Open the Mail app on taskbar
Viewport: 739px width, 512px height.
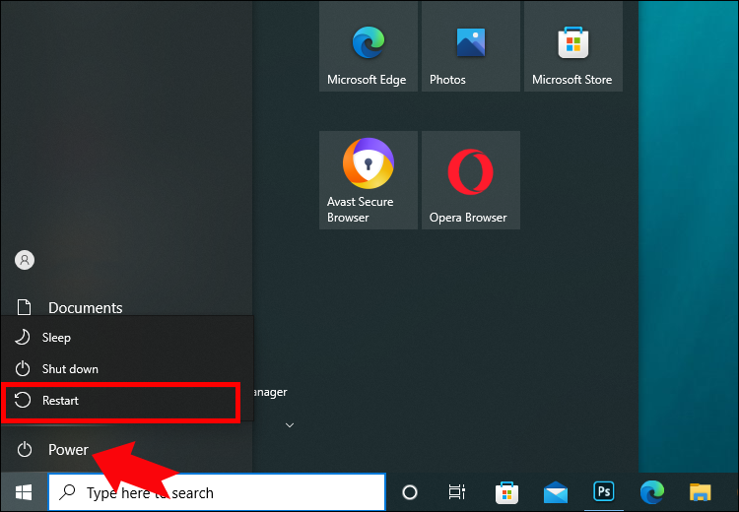(556, 492)
